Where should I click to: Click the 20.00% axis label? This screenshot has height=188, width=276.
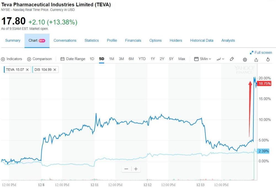pyautogui.click(x=265, y=78)
